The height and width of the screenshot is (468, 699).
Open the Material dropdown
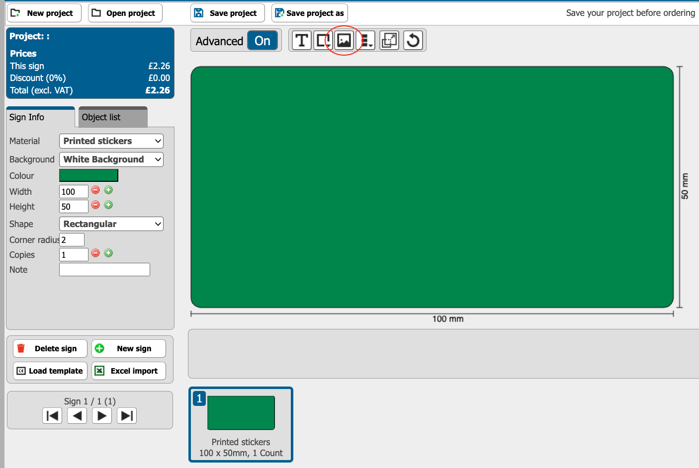[111, 141]
